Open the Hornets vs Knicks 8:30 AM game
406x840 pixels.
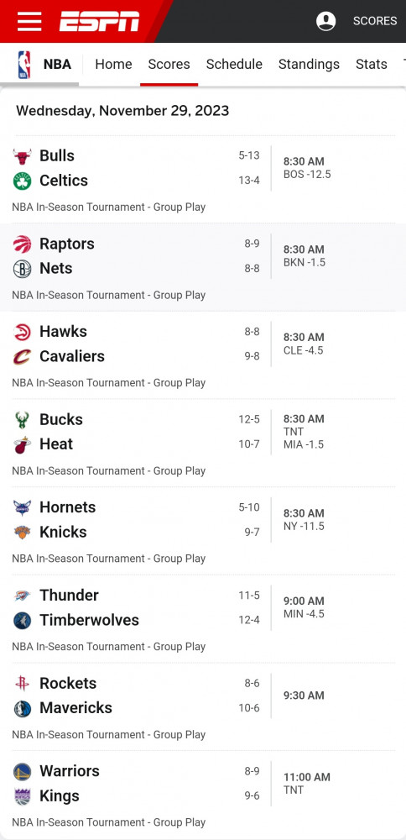[203, 531]
